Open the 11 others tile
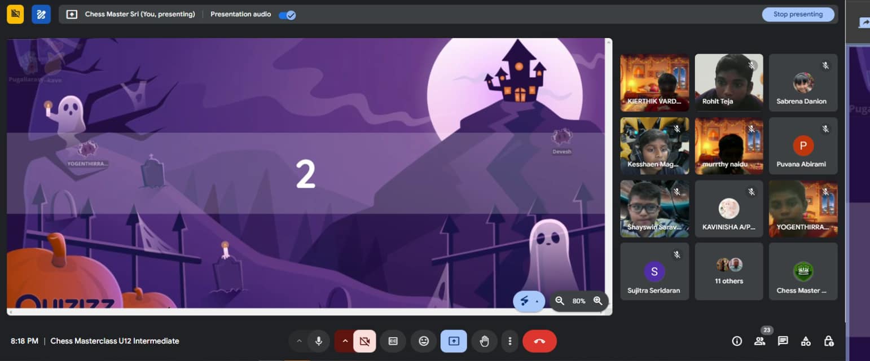The image size is (870, 361). tap(729, 271)
